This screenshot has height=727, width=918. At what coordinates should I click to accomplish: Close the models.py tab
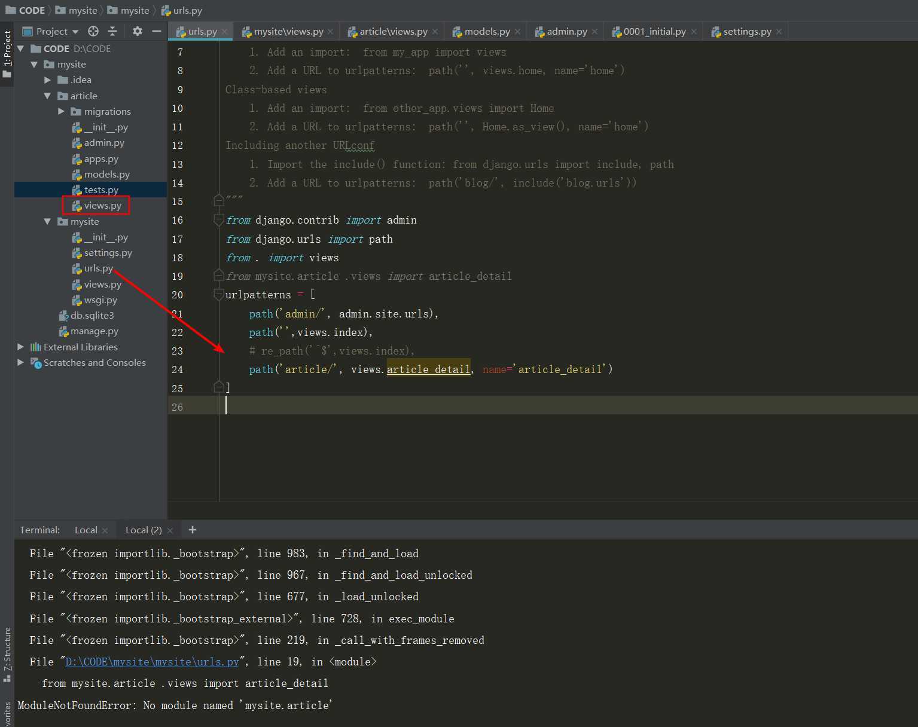(x=517, y=32)
